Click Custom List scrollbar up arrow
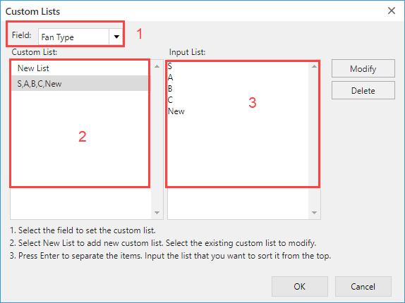Image resolution: width=405 pixels, height=303 pixels. [157, 66]
